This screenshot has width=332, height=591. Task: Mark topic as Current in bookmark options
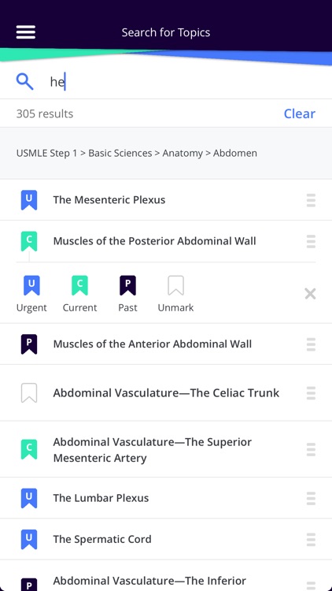click(79, 294)
